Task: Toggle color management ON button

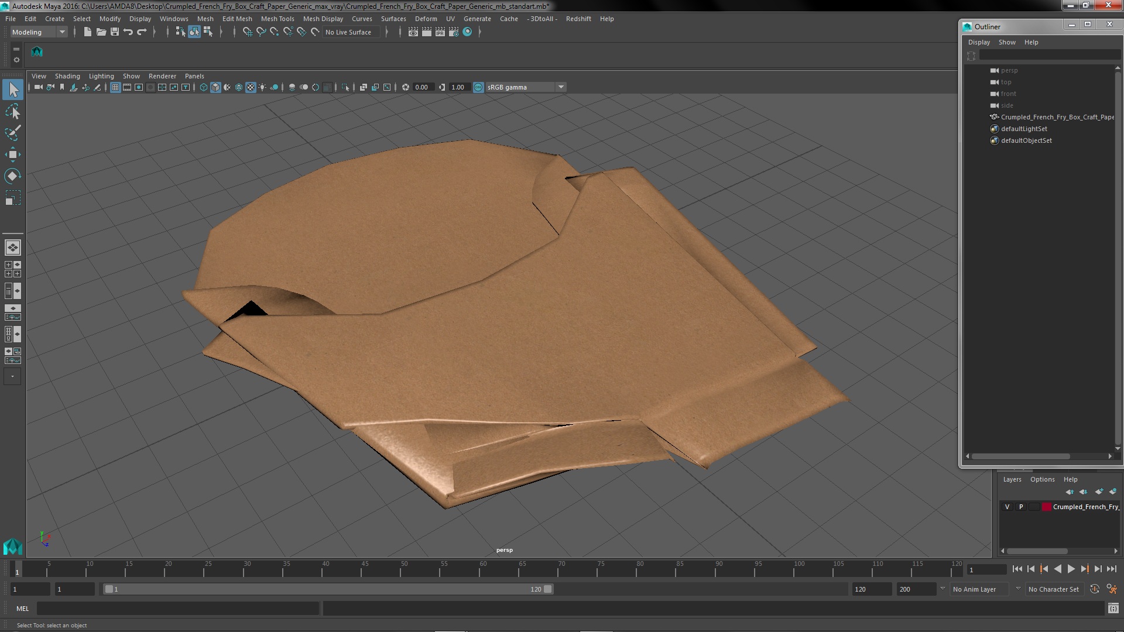Action: click(x=478, y=87)
